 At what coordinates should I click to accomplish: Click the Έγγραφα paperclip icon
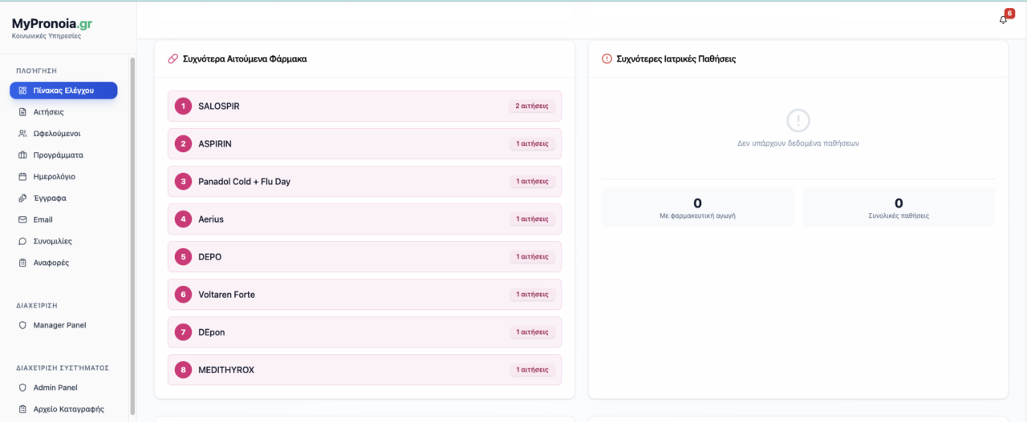(x=22, y=198)
